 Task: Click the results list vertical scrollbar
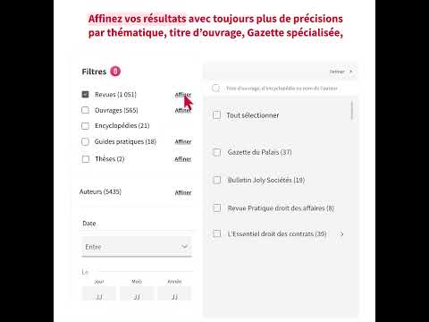point(352,110)
